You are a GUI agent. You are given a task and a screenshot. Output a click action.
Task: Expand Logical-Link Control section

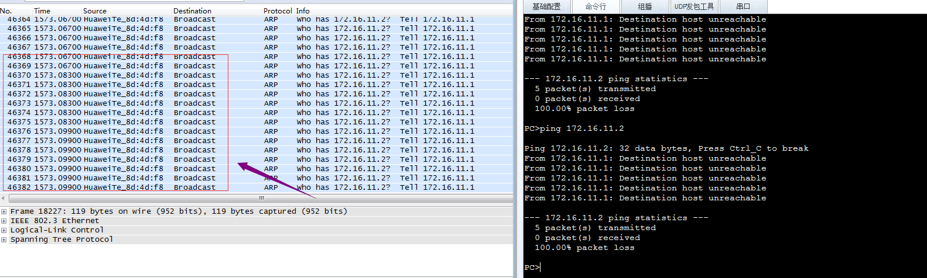coord(4,230)
